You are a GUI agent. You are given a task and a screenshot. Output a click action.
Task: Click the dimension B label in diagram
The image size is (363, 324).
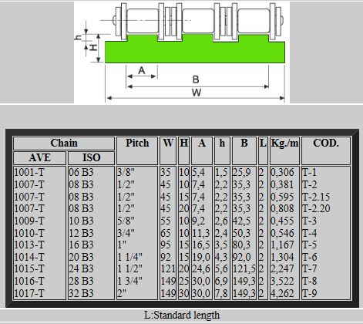click(196, 79)
